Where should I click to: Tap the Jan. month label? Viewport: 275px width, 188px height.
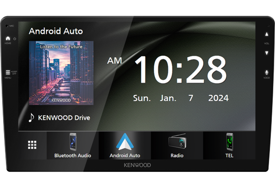tap(168, 98)
